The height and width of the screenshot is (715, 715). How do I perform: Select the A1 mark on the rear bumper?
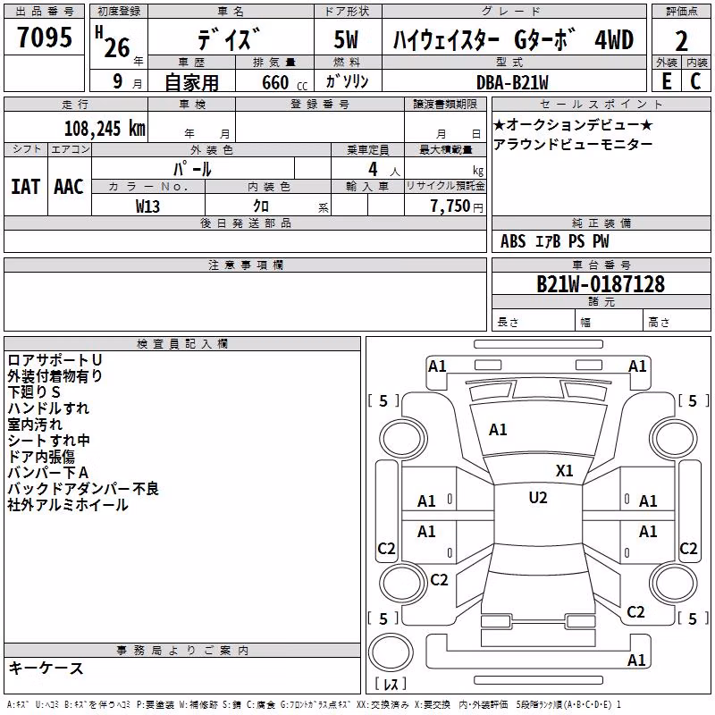636,660
